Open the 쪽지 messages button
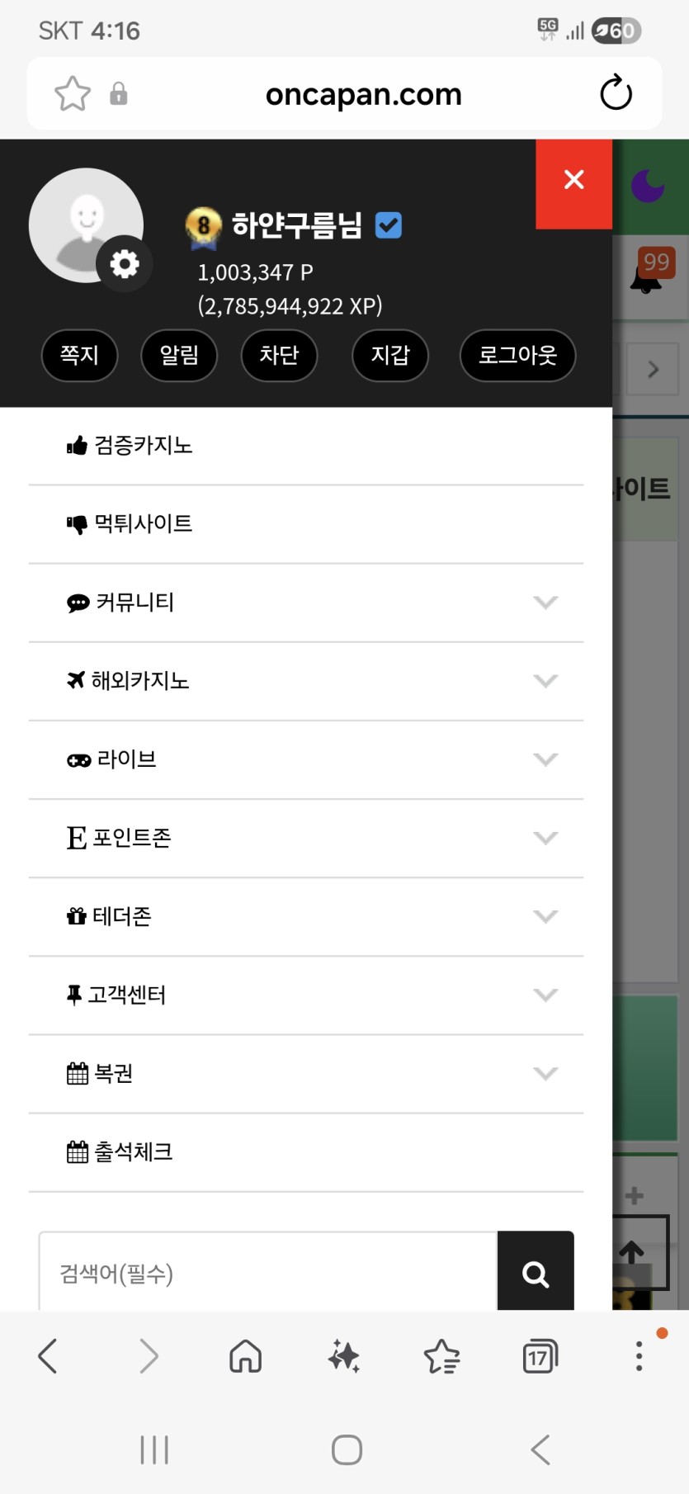 point(79,355)
